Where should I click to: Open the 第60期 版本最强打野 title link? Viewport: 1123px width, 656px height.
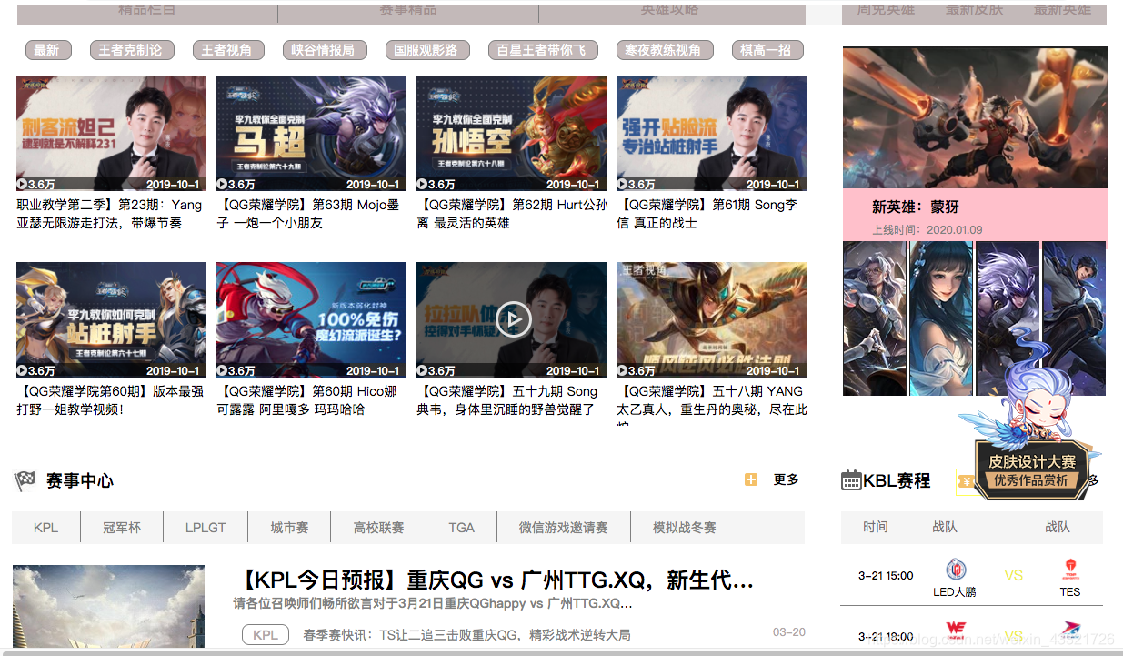click(110, 400)
